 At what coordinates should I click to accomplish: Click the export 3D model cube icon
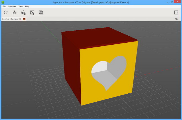point(23,12)
